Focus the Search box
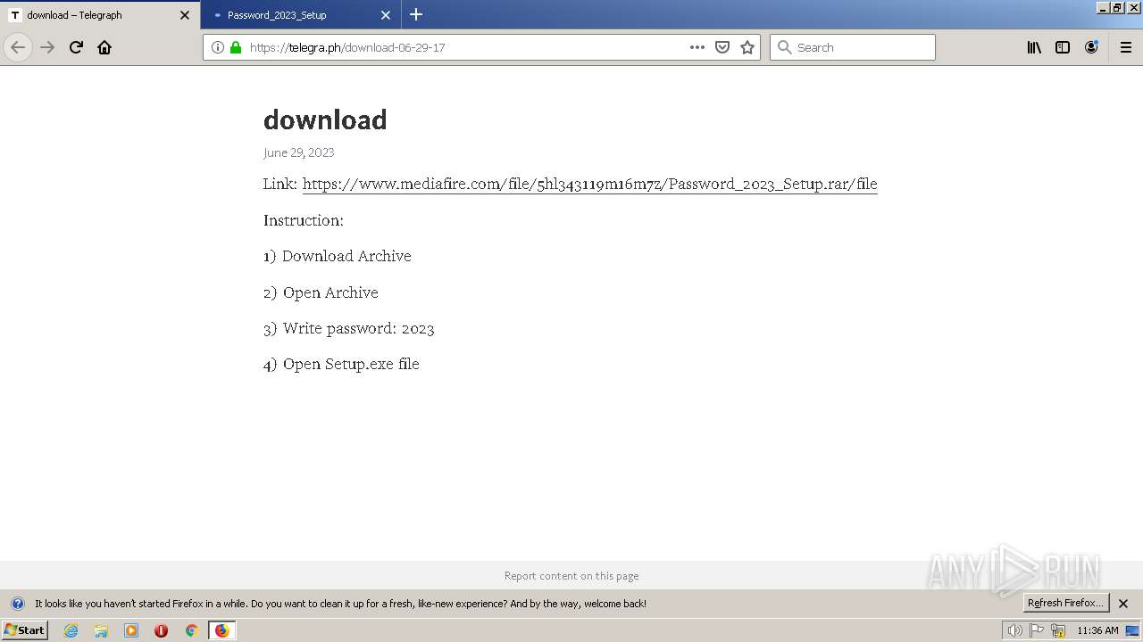This screenshot has width=1143, height=642. (x=853, y=47)
